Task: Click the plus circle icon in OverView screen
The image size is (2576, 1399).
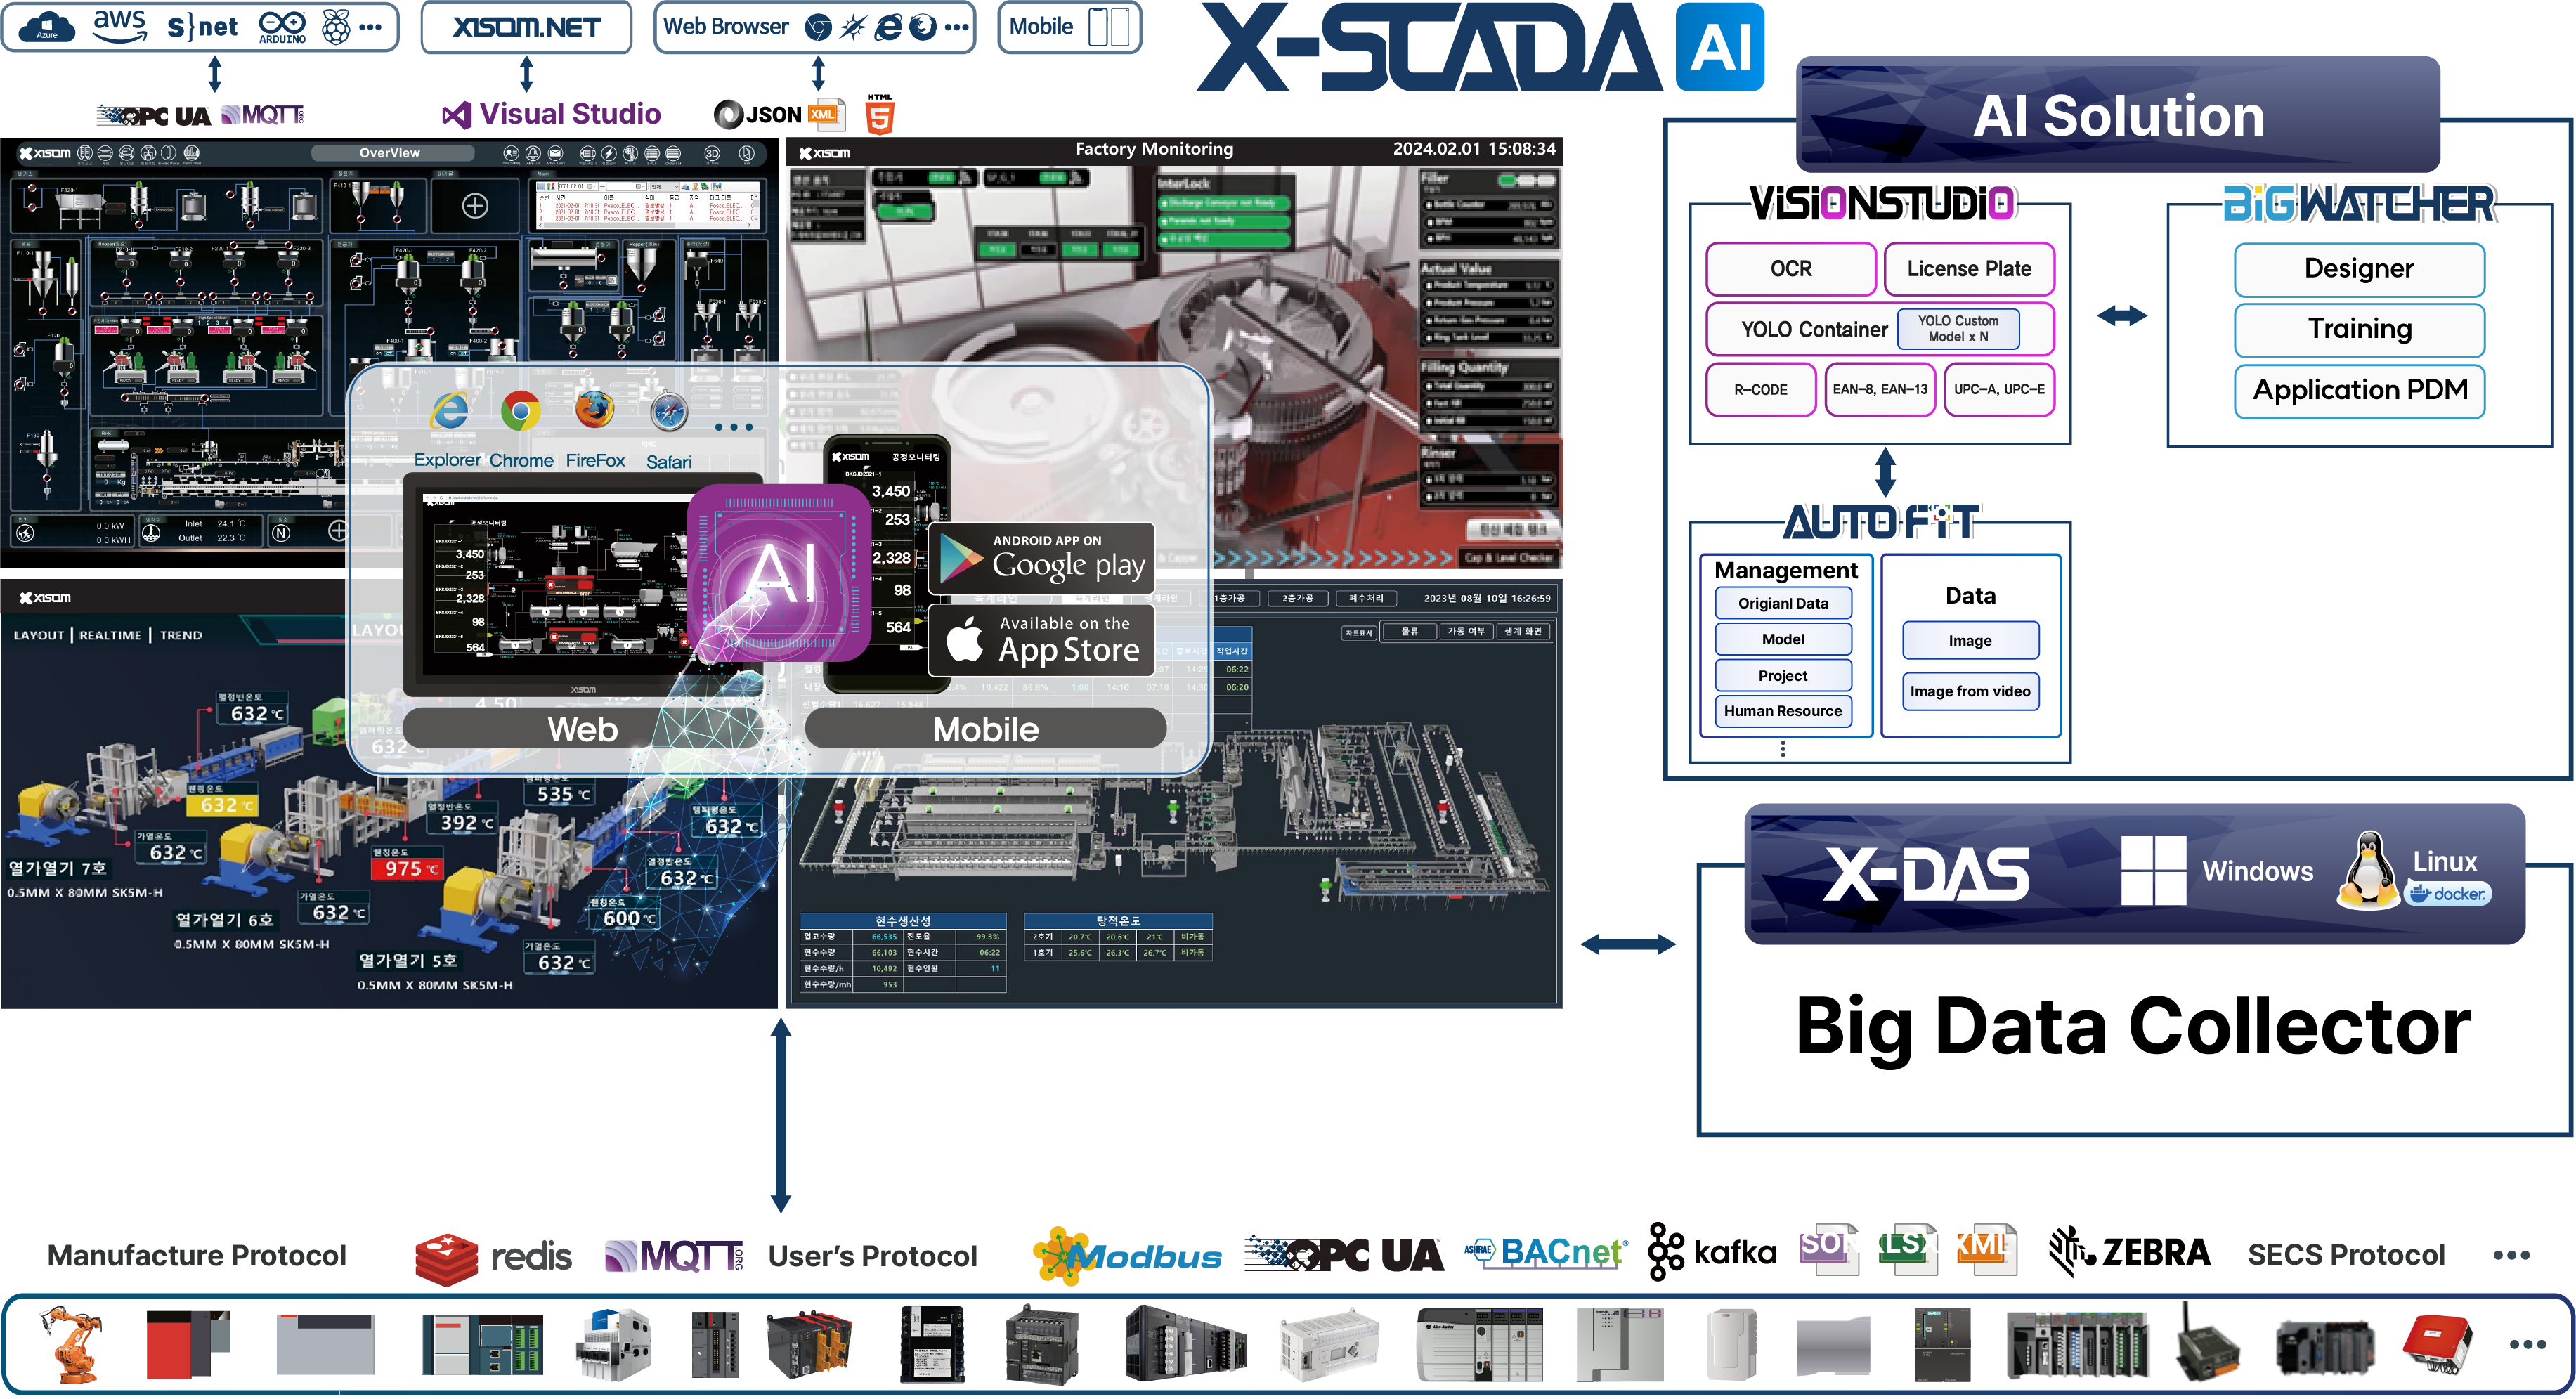Action: [475, 206]
